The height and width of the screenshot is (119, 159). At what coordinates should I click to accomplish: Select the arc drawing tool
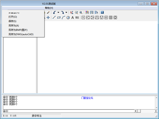(x=63, y=17)
